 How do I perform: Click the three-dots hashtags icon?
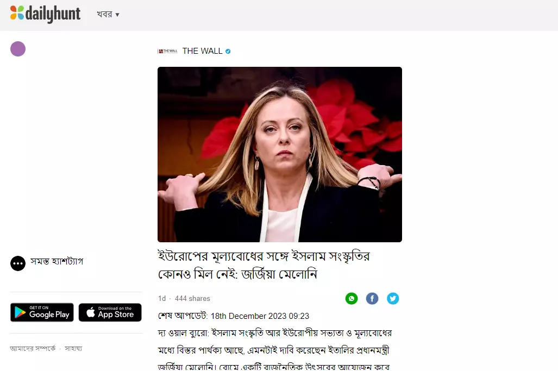(18, 263)
